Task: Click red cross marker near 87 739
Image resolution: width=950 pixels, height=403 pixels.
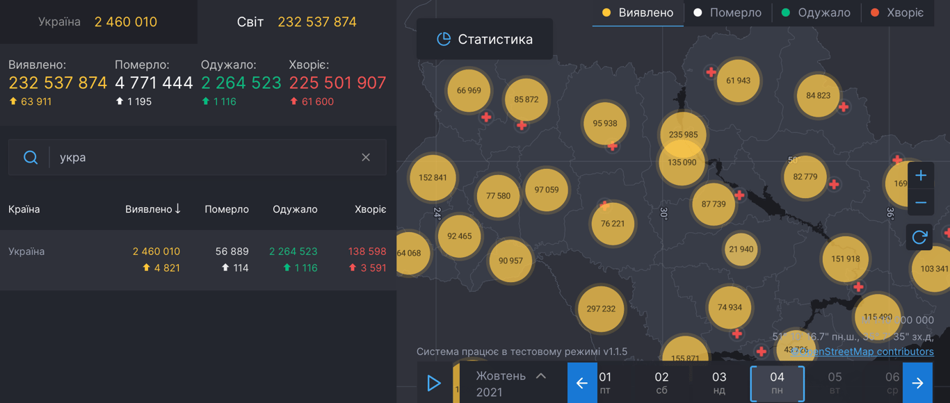Action: 739,195
